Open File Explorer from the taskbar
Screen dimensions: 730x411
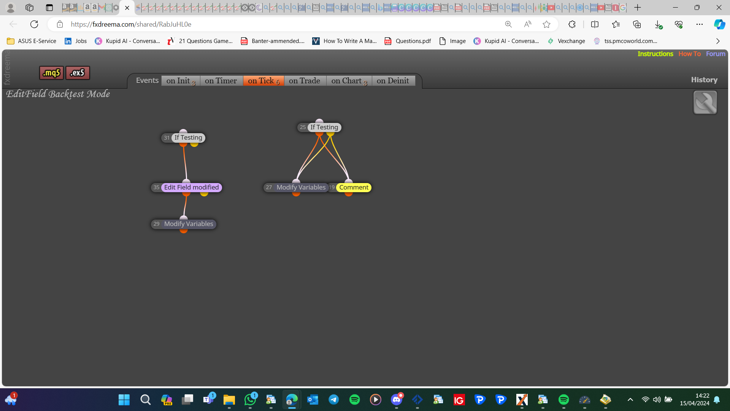point(229,400)
